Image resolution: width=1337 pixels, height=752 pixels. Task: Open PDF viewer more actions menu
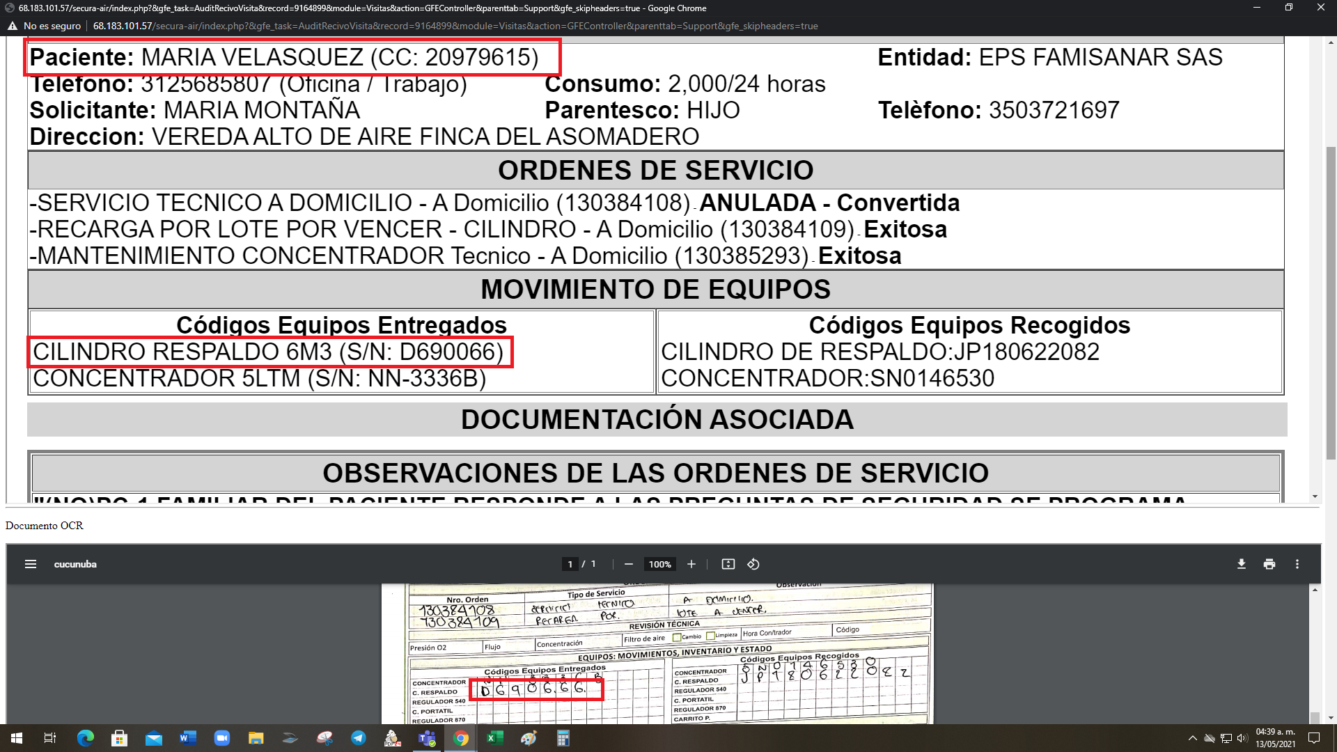(x=1297, y=564)
